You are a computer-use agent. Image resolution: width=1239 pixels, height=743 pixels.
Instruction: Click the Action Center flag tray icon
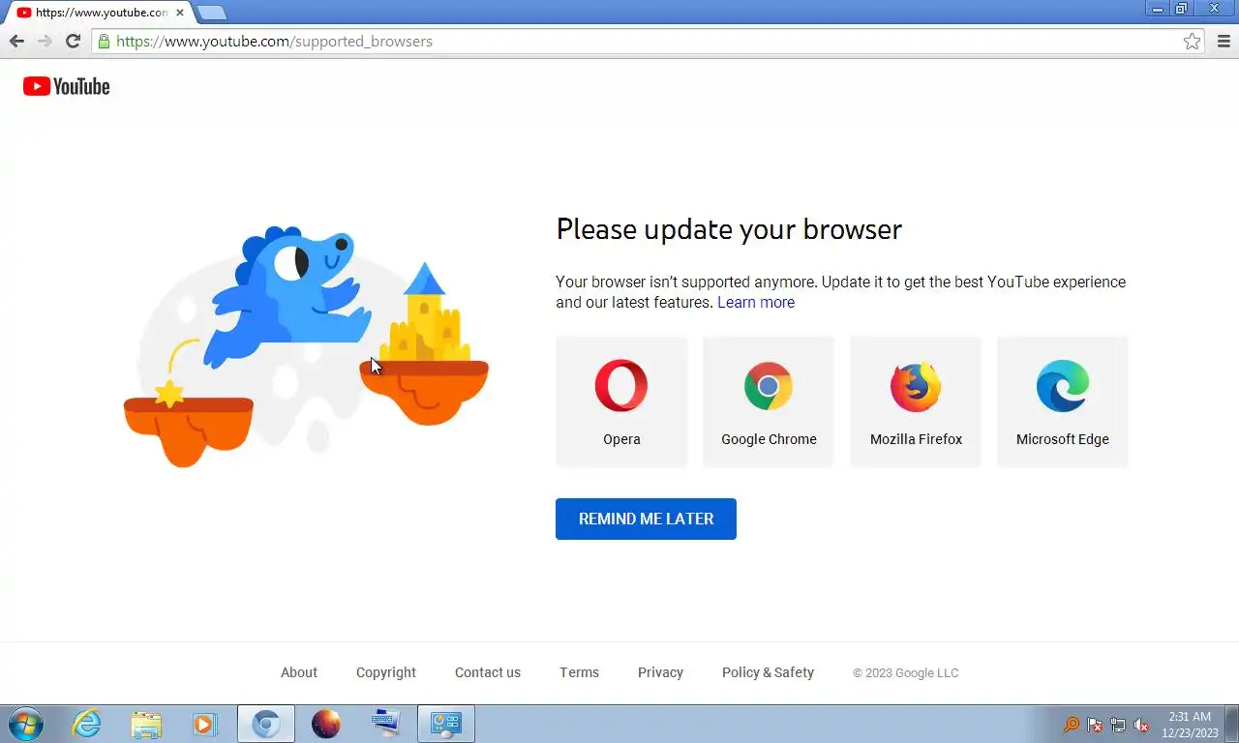(1095, 725)
